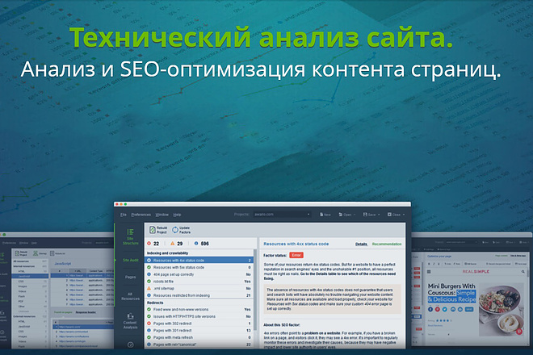533x355 pixels.
Task: Click the Open project icon in top toolbar
Action: point(340,215)
